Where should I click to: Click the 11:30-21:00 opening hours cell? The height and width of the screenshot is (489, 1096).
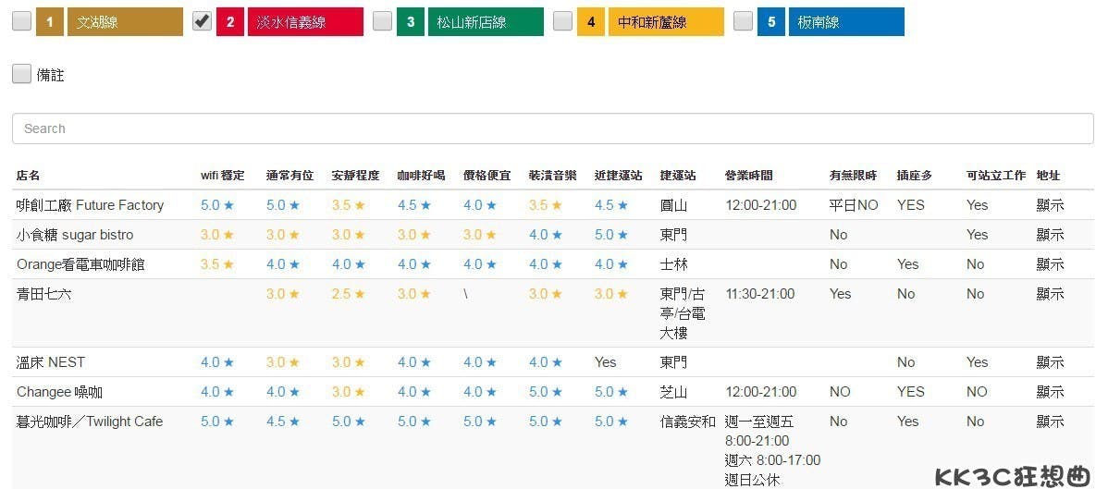tap(760, 294)
